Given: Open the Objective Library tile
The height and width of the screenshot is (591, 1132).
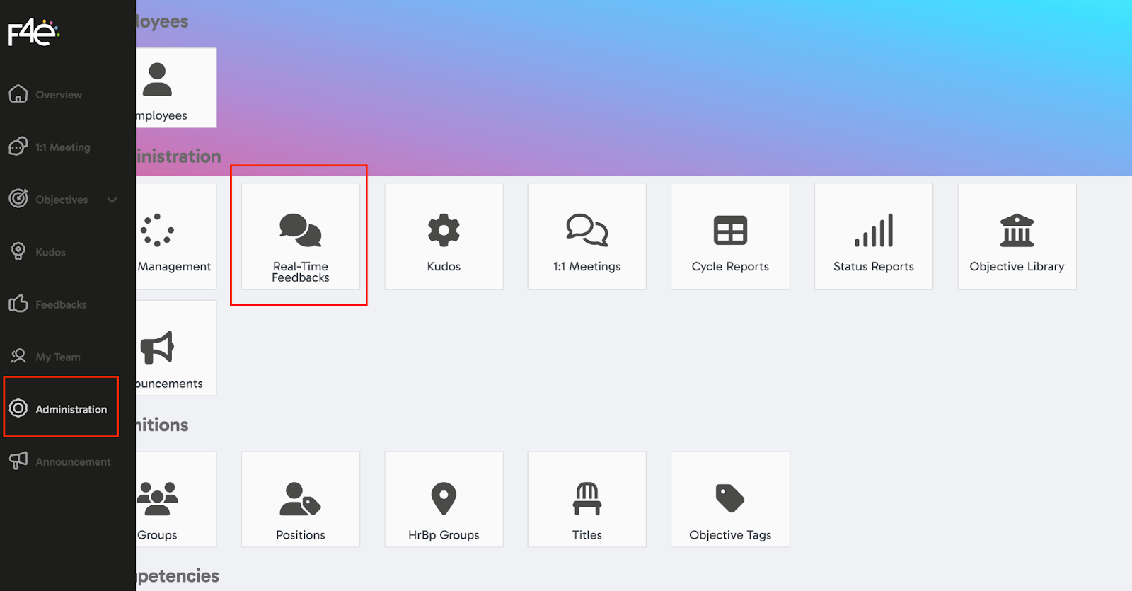Looking at the screenshot, I should 1017,236.
